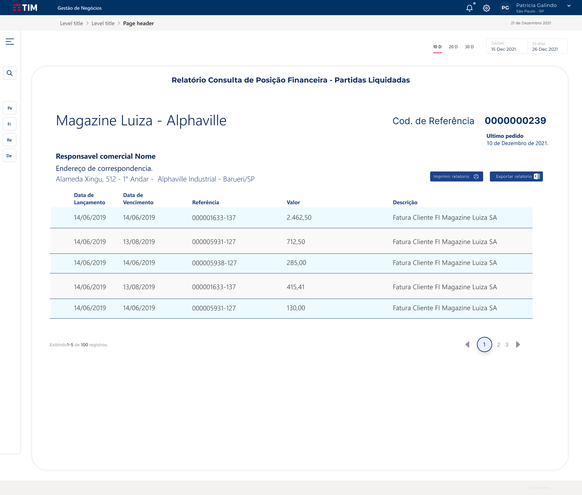This screenshot has height=495, width=582.
Task: Click the value 415,41
Action: pyautogui.click(x=296, y=287)
